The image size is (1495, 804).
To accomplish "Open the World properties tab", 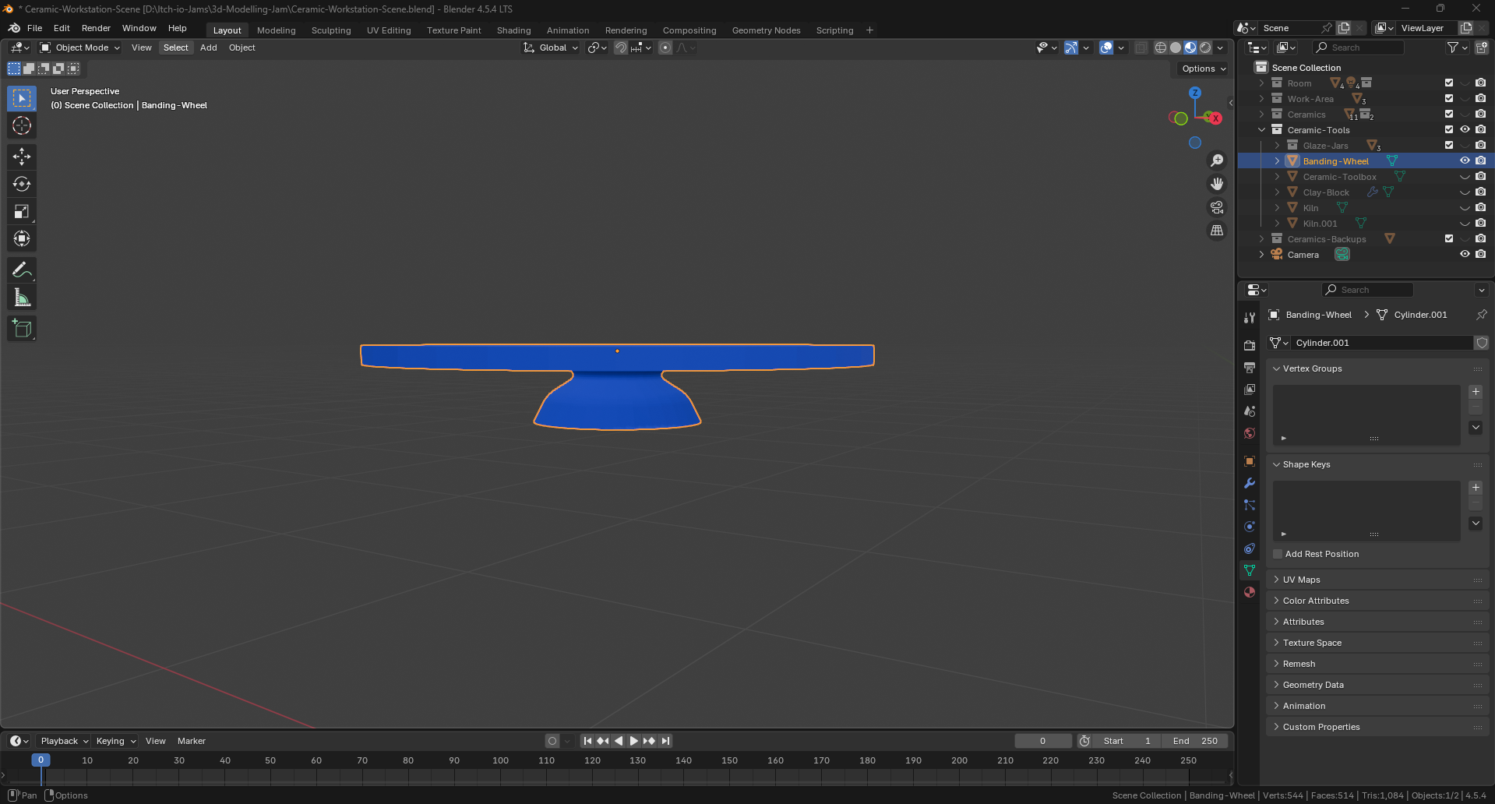I will click(x=1250, y=433).
